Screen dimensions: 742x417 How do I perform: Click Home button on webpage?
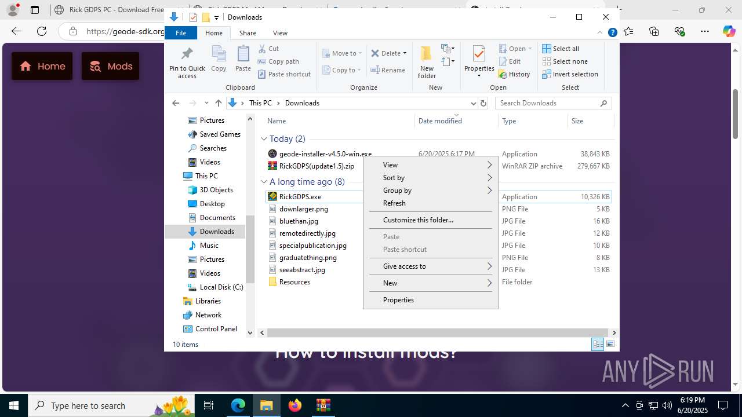tap(42, 66)
